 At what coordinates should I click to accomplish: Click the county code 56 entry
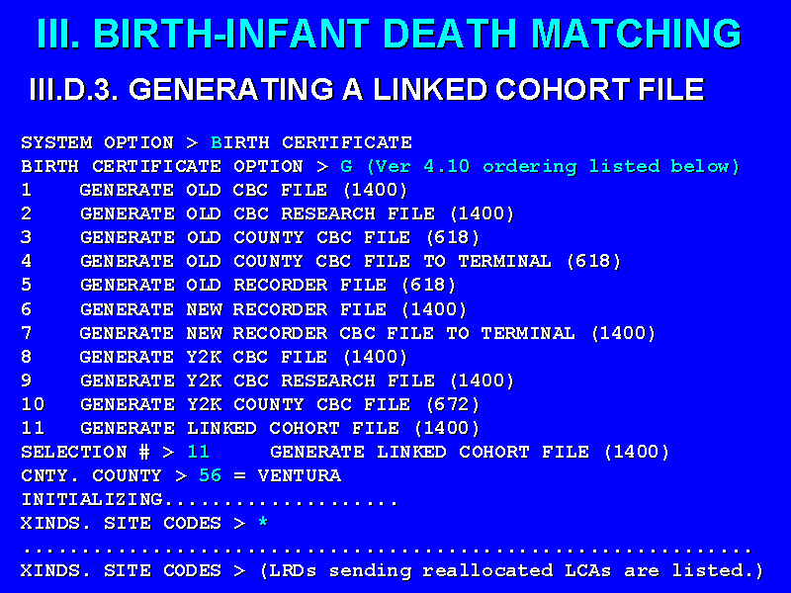[210, 475]
